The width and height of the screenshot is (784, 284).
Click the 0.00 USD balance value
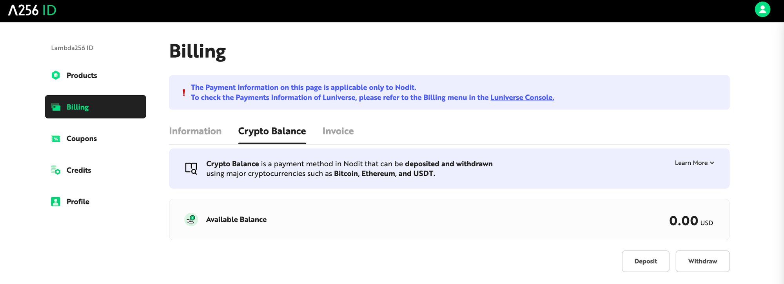point(691,221)
